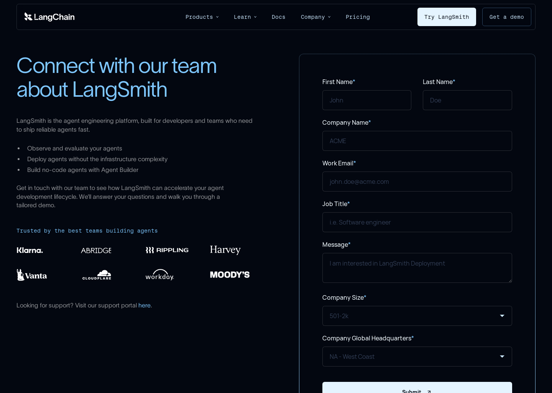552x393 pixels.
Task: Navigate to the Docs page
Action: pos(278,17)
